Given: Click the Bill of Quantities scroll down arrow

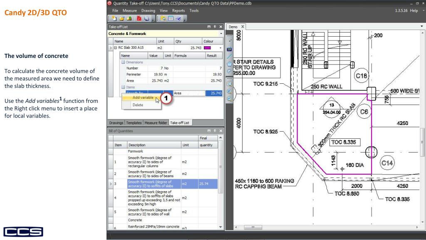Looking at the screenshot, I should [x=220, y=227].
